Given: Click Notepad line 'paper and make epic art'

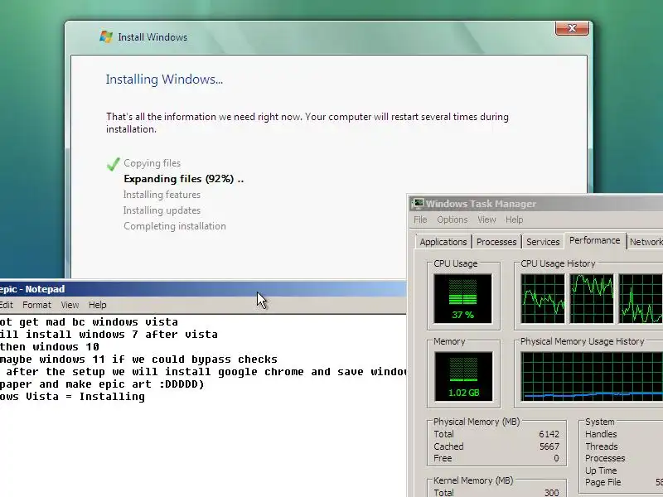Looking at the screenshot, I should click(x=102, y=384).
